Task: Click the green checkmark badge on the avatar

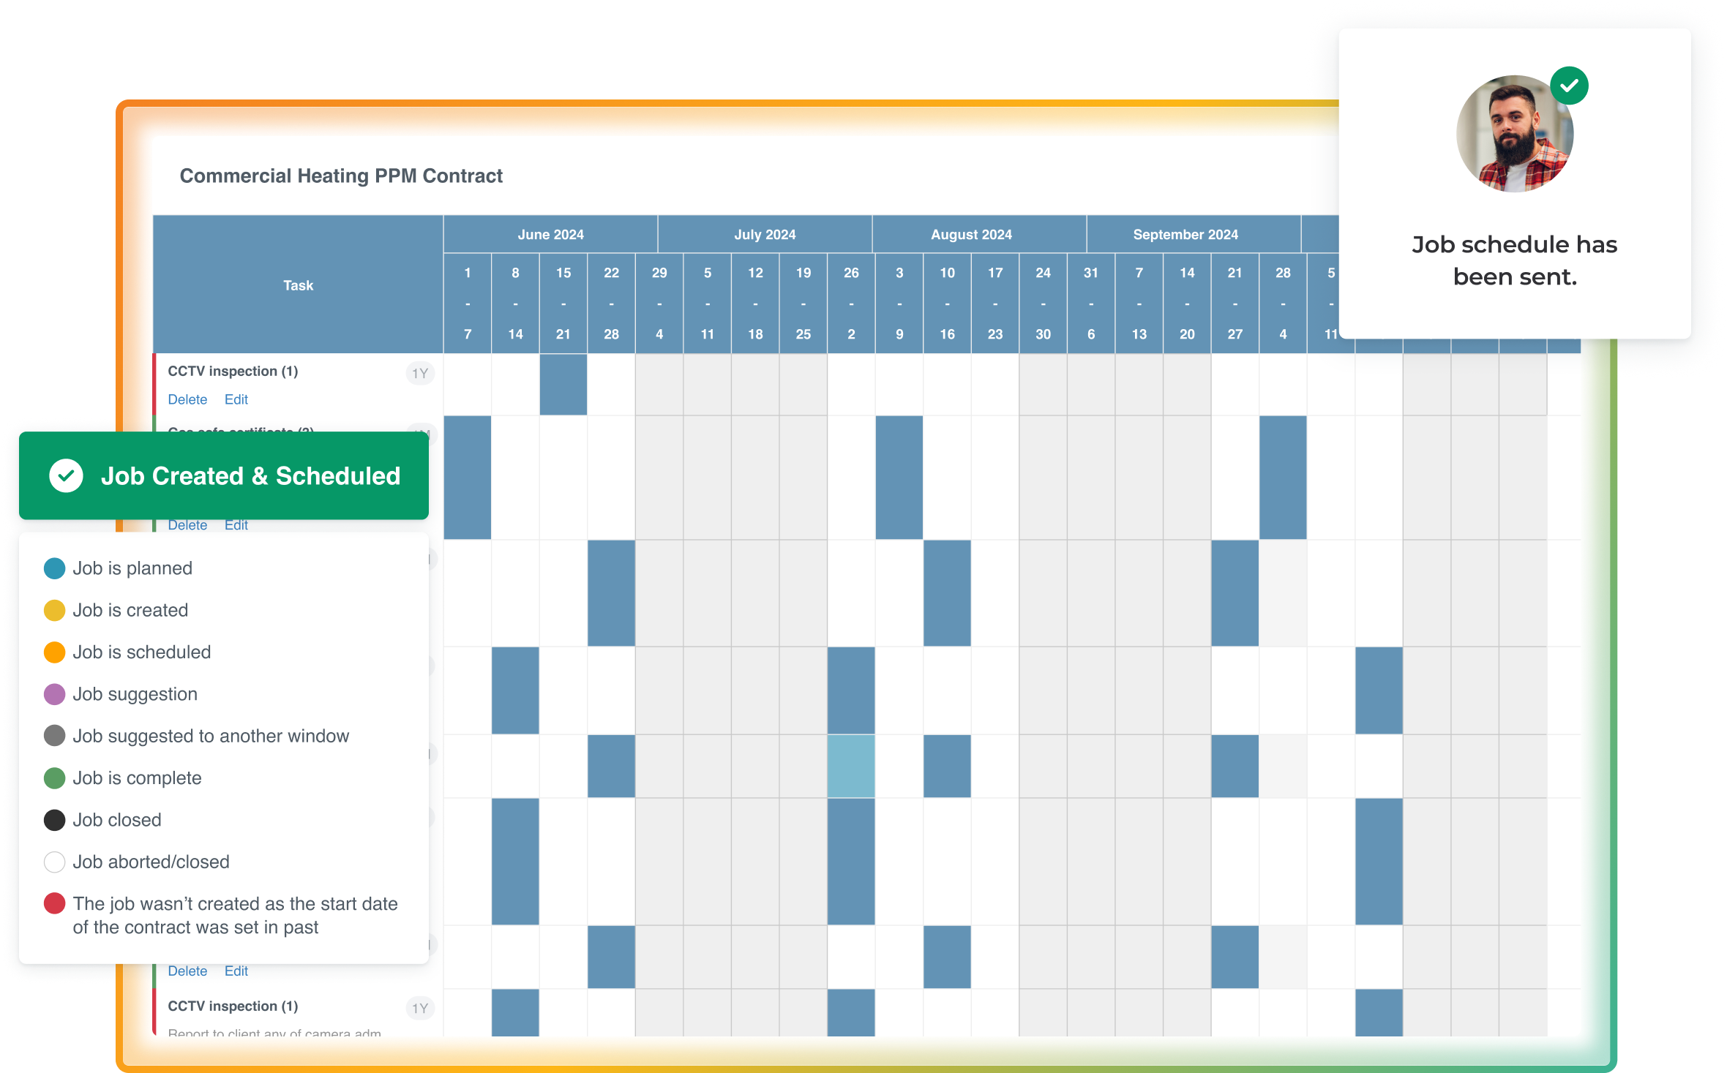Action: pyautogui.click(x=1569, y=86)
